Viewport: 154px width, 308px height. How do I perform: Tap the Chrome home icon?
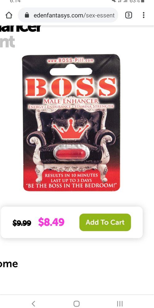coord(9,15)
